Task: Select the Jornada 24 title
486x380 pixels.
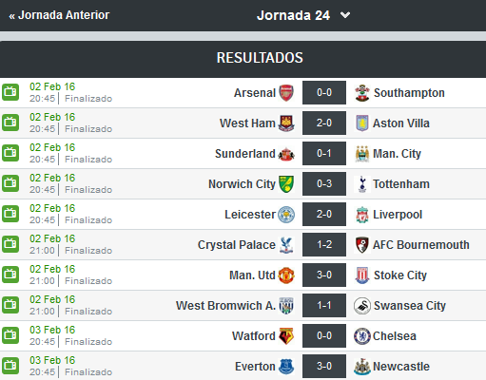Action: 293,15
